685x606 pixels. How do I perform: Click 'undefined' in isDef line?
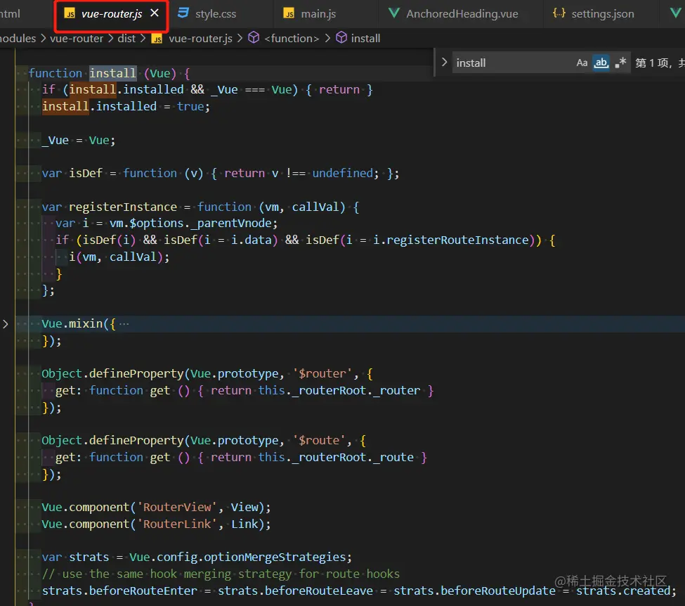click(343, 173)
